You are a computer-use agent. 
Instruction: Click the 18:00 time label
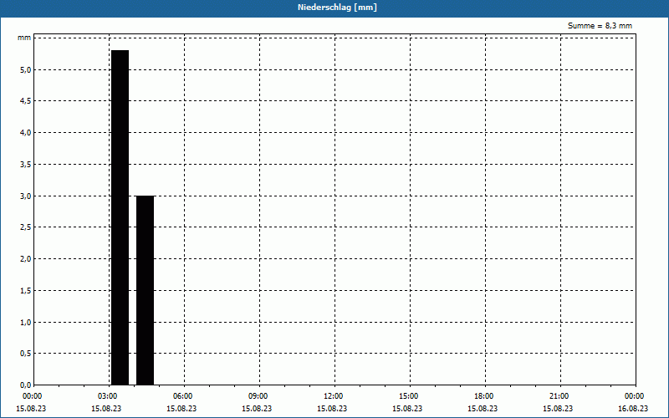pos(484,396)
